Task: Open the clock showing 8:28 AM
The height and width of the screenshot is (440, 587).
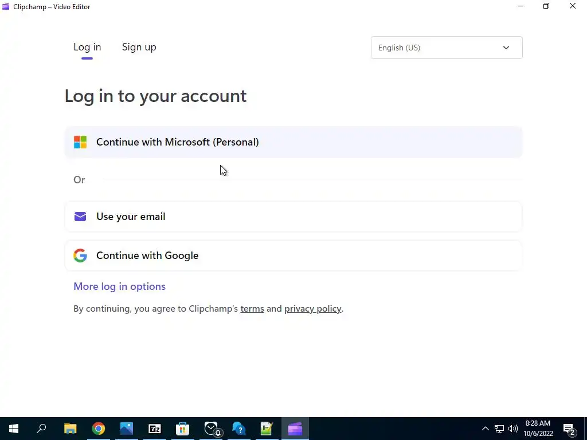Action: click(x=538, y=429)
